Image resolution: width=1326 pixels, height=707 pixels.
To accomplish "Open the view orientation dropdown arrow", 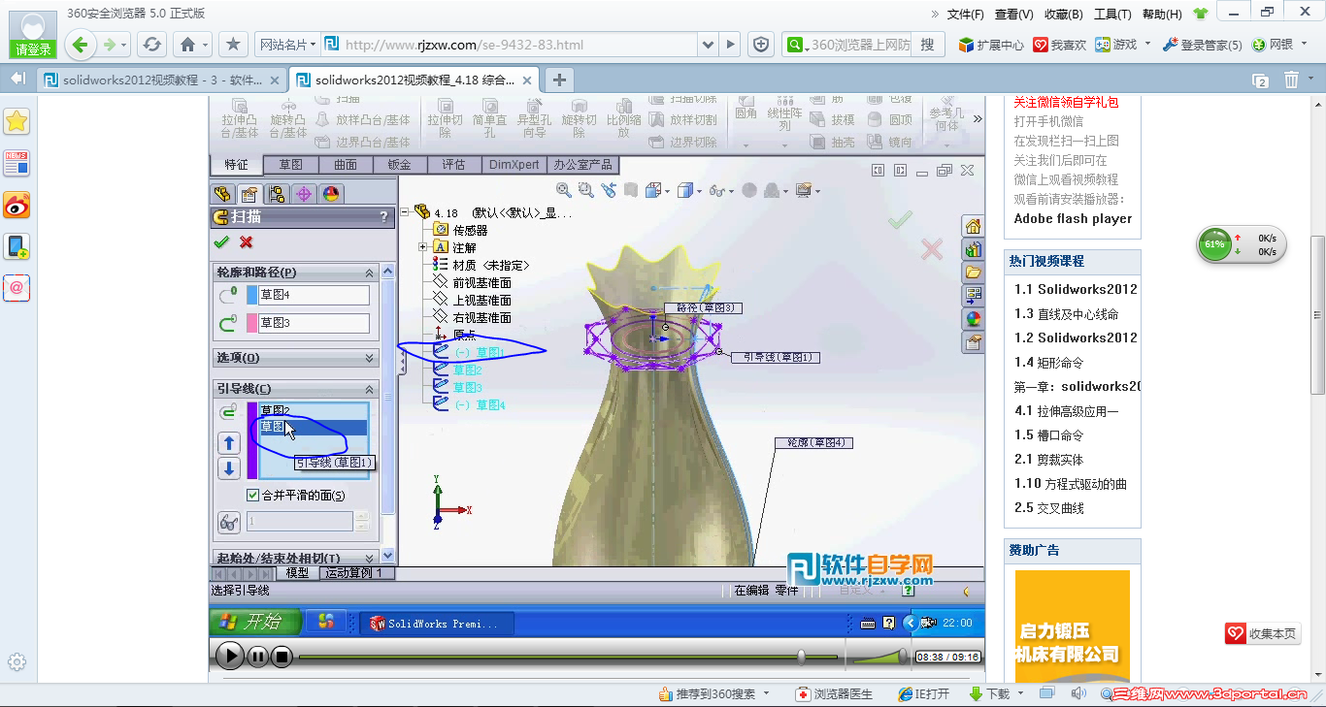I will [669, 191].
